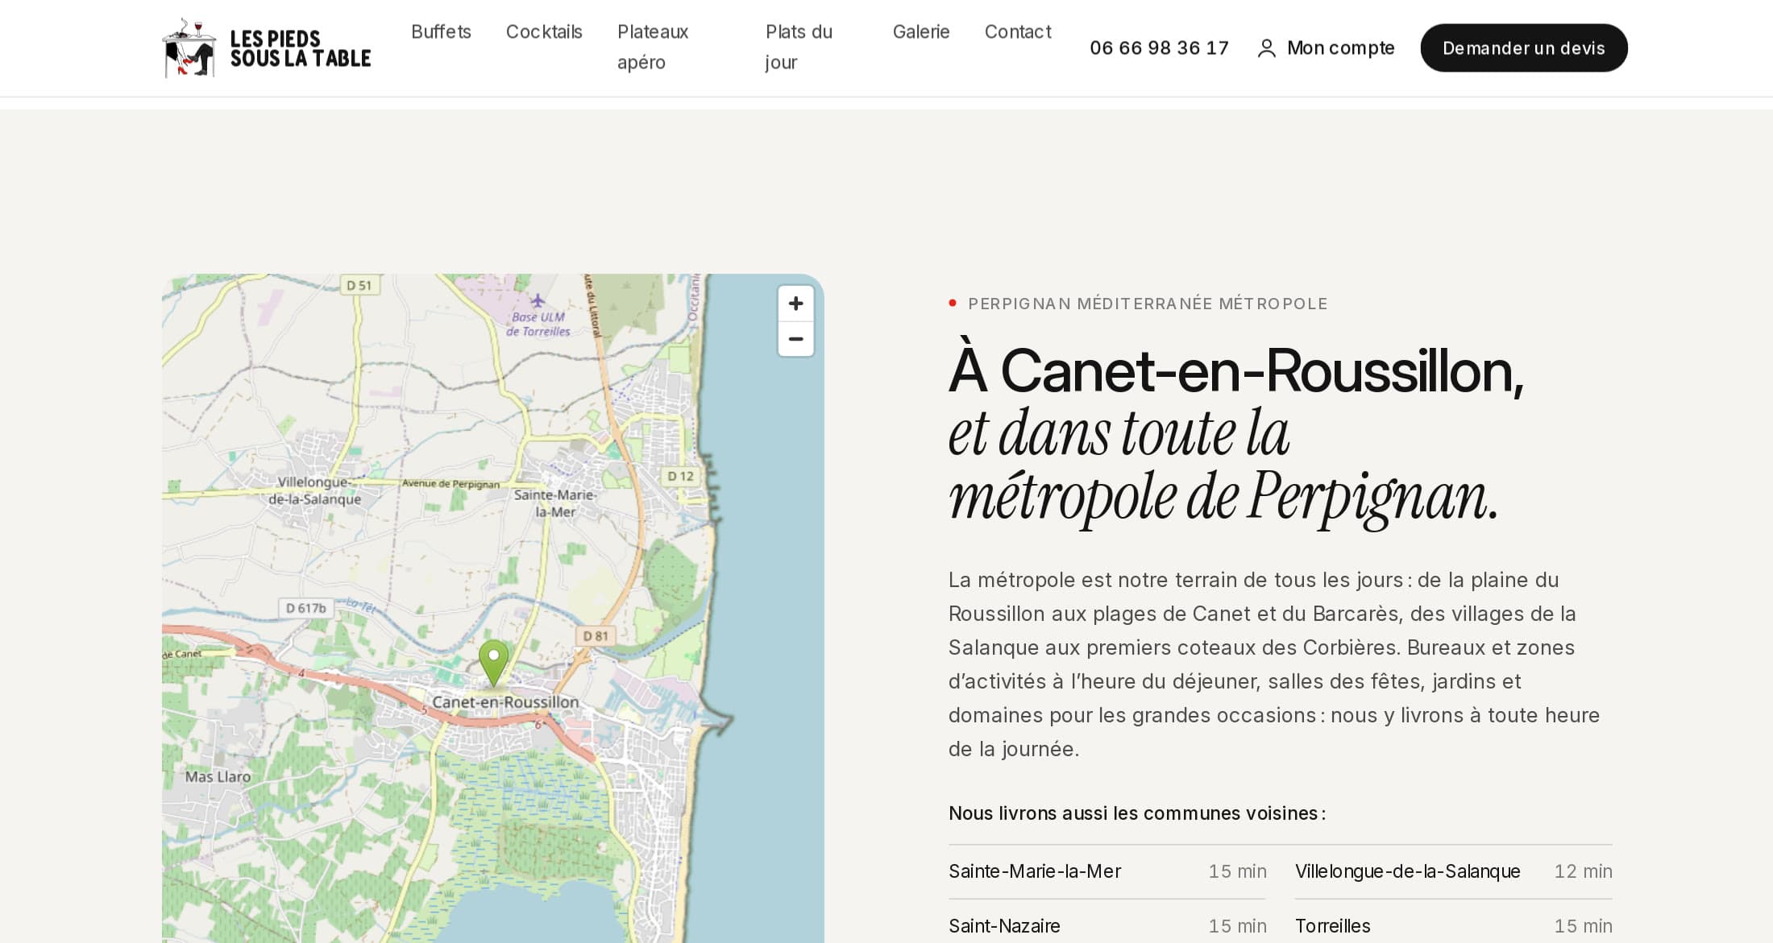Click the Sainte-Marie-la-Mer commune row
Image resolution: width=1773 pixels, height=943 pixels.
(x=1107, y=871)
